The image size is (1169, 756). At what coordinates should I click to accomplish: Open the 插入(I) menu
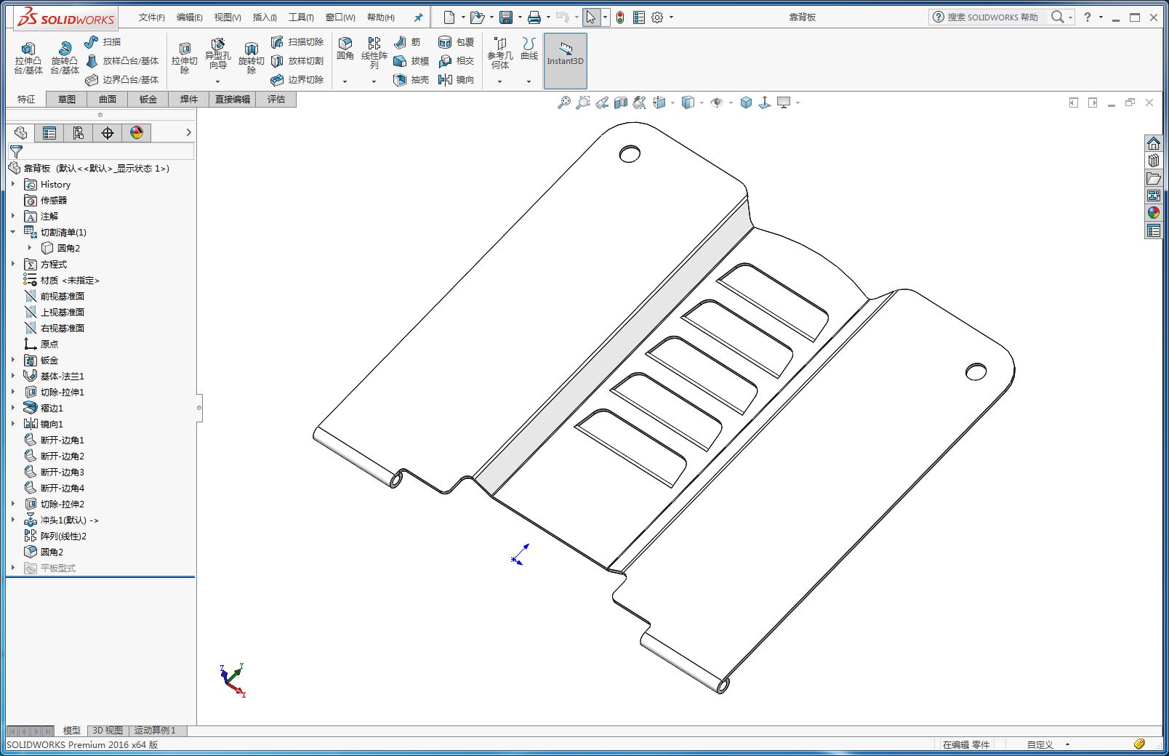265,17
